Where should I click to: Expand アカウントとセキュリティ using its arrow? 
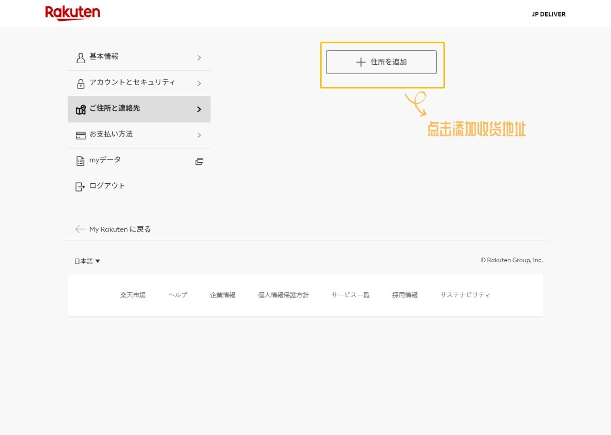point(199,83)
